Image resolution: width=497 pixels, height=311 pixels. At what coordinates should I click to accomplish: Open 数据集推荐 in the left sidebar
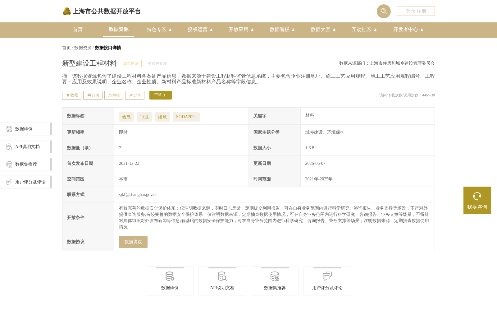(x=26, y=165)
